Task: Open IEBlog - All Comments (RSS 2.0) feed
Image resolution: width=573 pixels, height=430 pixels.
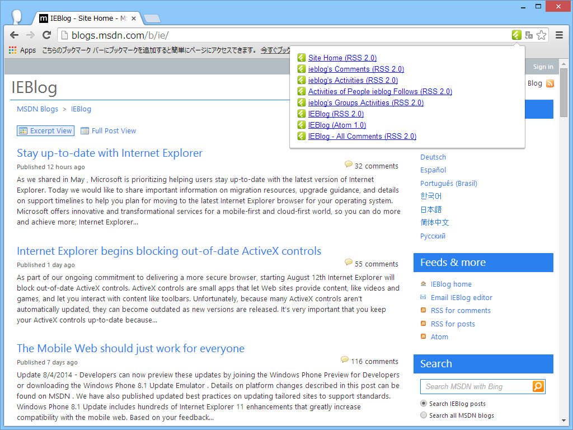Action: pos(362,137)
